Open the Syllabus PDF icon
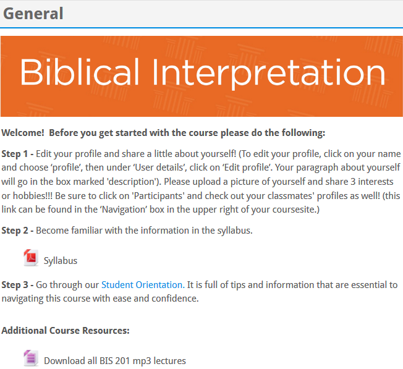Screen dimensions: 403x369 click(x=31, y=258)
